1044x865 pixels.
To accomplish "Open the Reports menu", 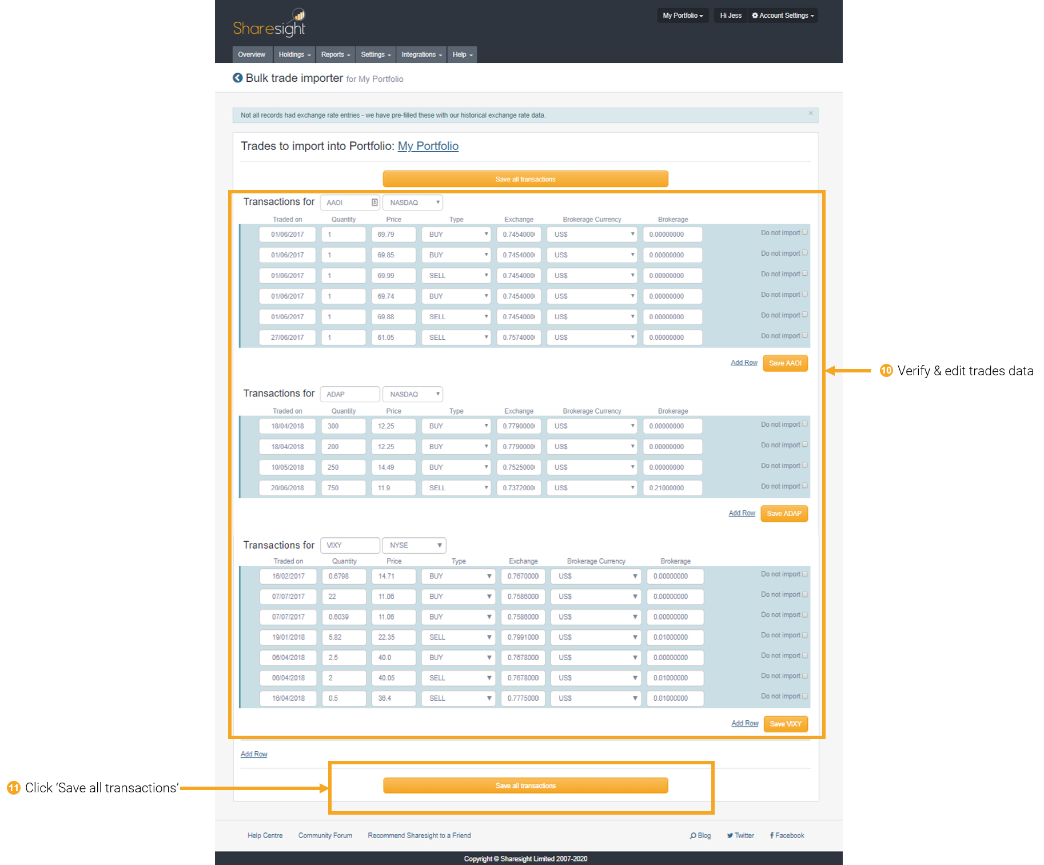I will pos(336,54).
